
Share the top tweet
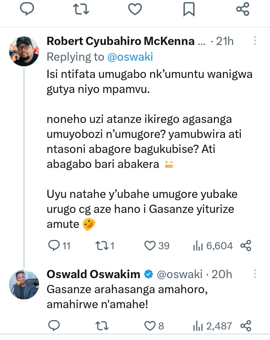tap(243, 9)
